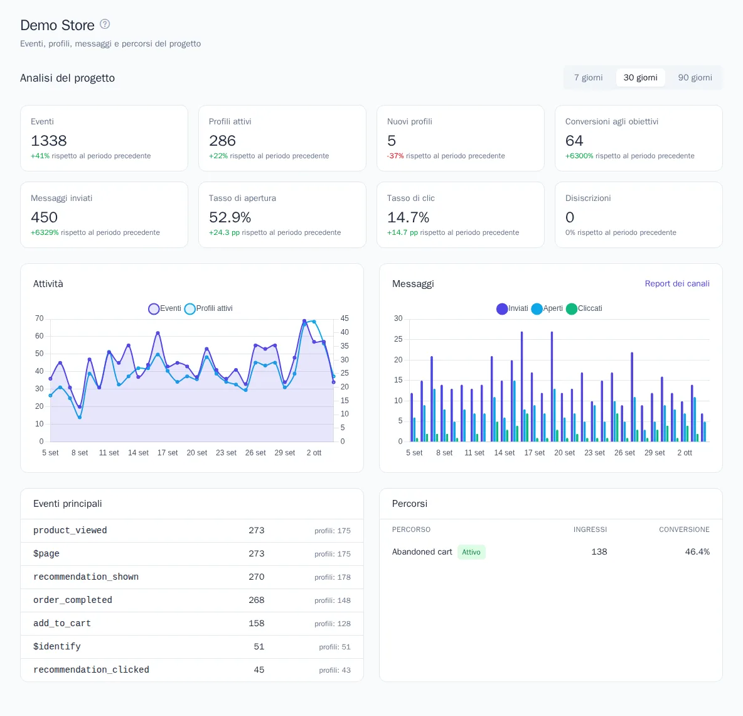
Task: Click the ingressi value 138
Action: (x=599, y=552)
